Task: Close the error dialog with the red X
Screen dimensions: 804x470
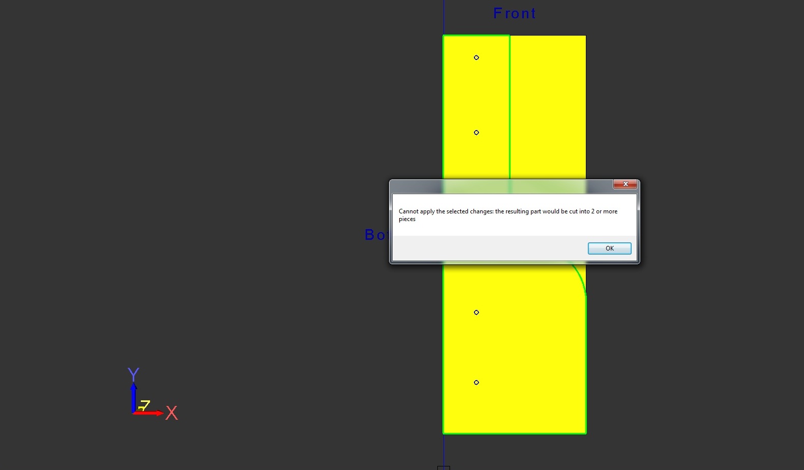Action: coord(625,184)
